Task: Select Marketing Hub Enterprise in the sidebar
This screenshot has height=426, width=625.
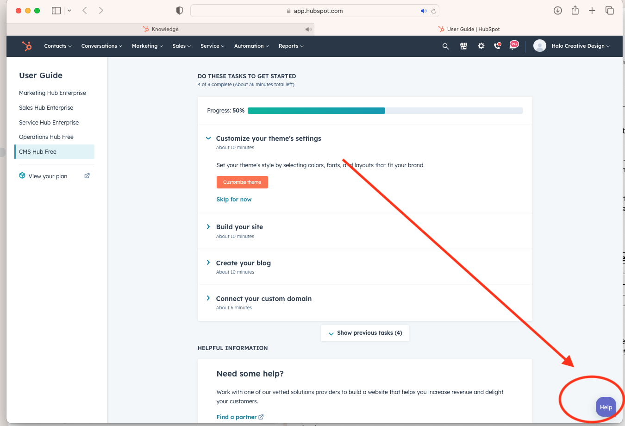Action: (52, 93)
